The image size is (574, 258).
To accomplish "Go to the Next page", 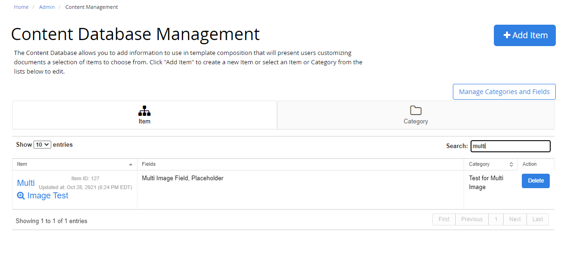I will click(x=515, y=219).
